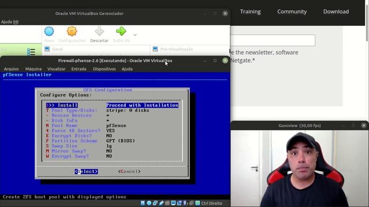Minimize the Firewall-pfsense VM window

205,61
